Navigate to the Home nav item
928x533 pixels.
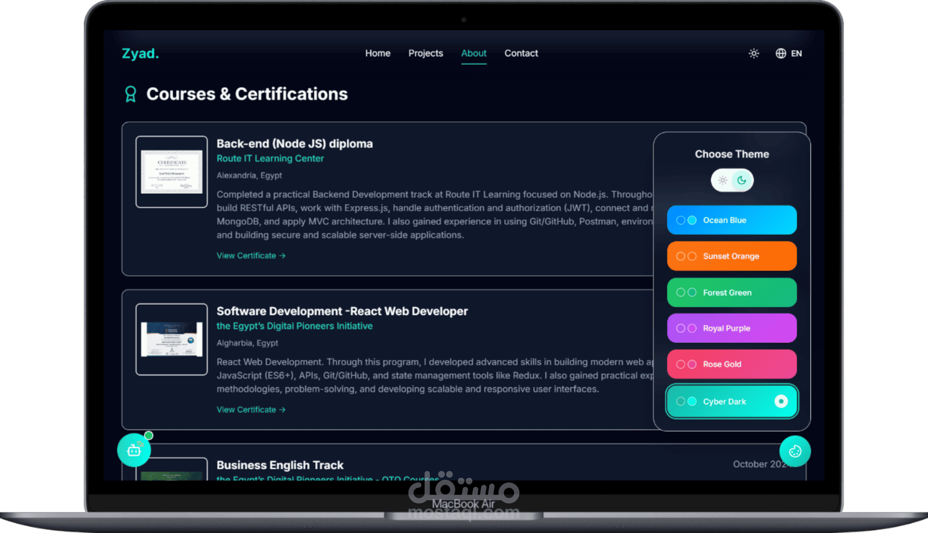point(378,53)
